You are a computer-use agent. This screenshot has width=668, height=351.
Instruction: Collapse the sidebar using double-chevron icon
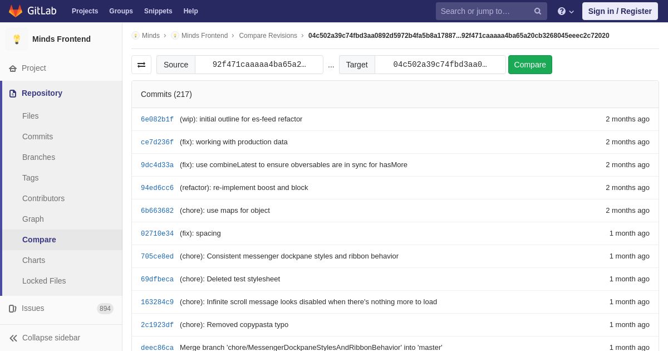(13, 338)
